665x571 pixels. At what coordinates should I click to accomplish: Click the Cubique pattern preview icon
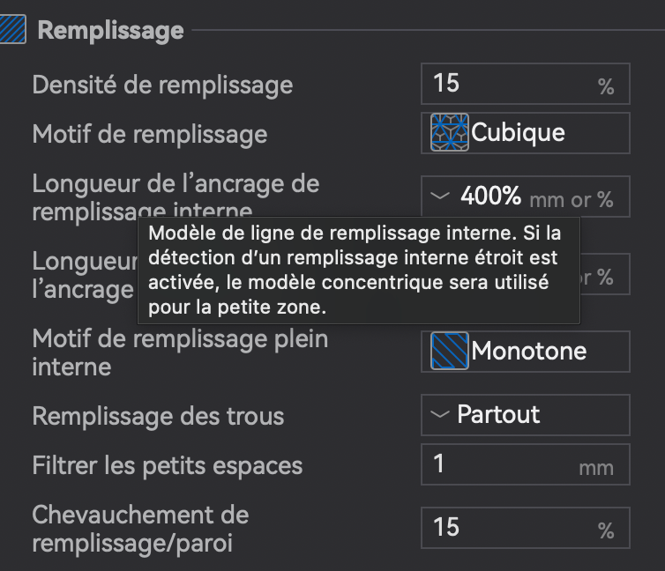(x=450, y=133)
